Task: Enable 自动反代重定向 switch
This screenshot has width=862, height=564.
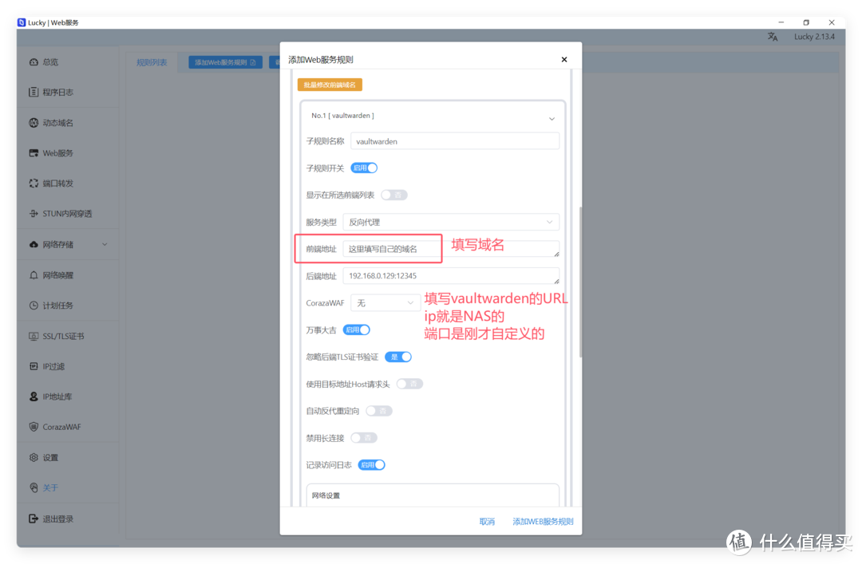Action: [x=379, y=411]
